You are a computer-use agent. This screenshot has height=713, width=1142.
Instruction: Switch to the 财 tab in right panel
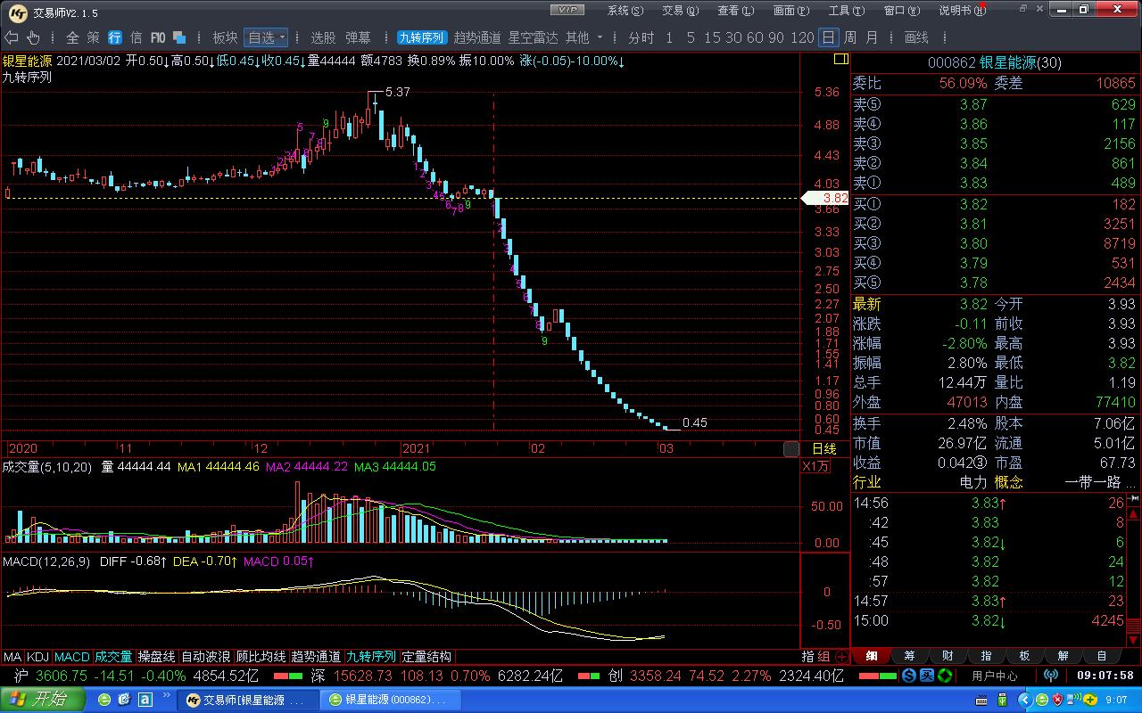click(x=948, y=656)
